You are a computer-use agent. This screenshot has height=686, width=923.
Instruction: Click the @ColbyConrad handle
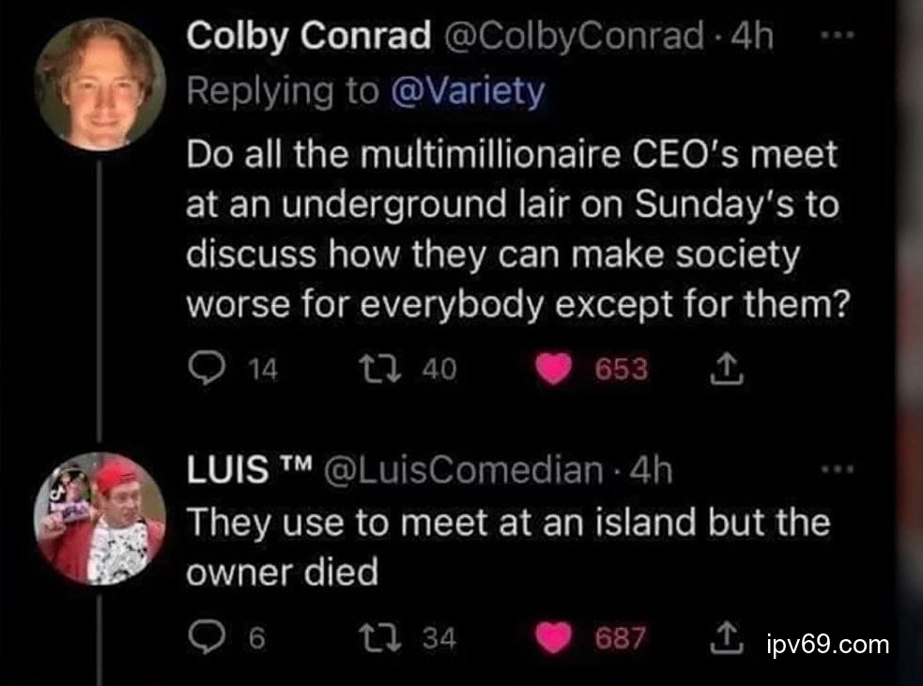(572, 38)
